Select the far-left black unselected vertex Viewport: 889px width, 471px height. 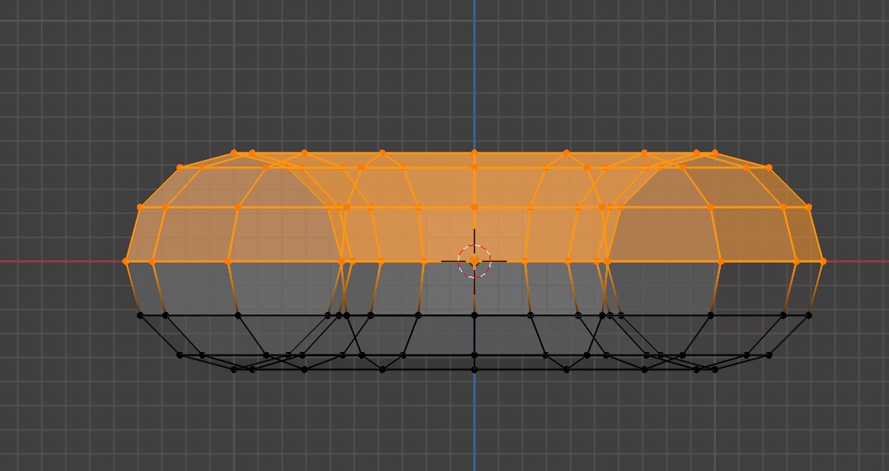tap(140, 315)
